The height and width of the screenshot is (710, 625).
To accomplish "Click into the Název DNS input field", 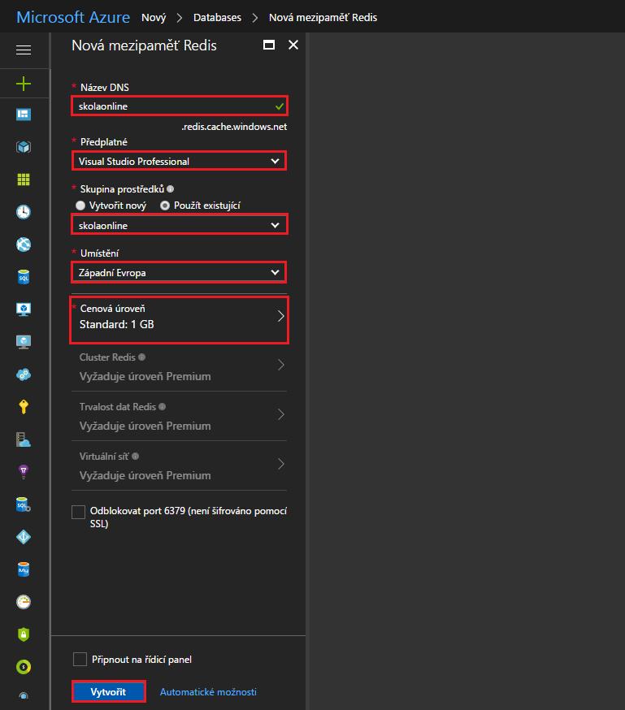I will [x=180, y=106].
